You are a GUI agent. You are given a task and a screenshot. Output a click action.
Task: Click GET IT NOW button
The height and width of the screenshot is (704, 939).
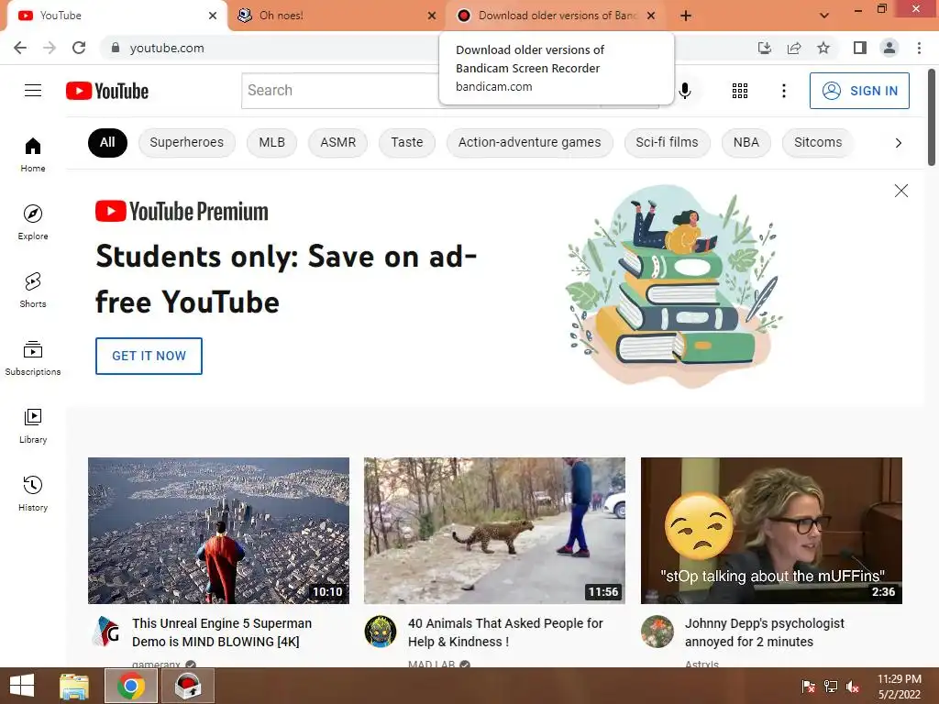149,356
